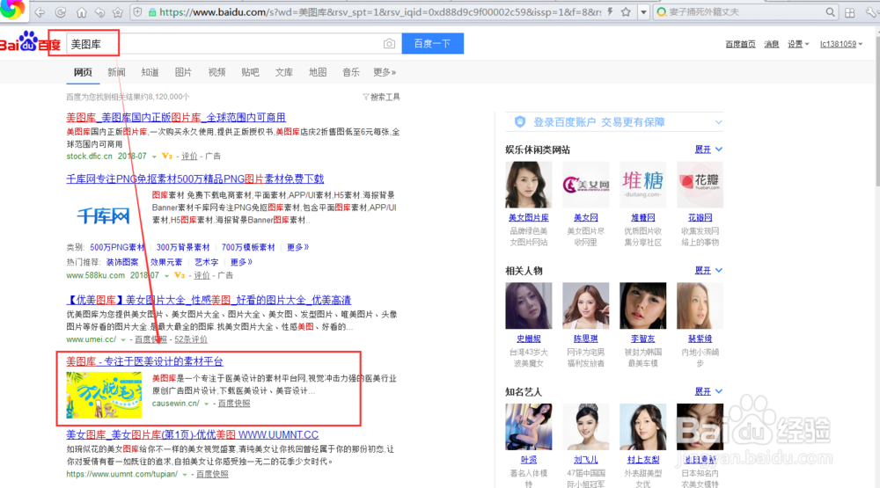Open 300万背景素材 sublink

point(183,247)
